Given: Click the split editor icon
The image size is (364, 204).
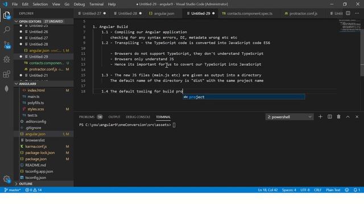Looking at the screenshot, I should point(348,14).
